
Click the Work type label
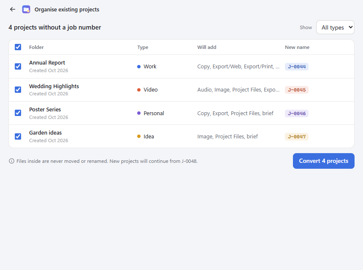[150, 67]
